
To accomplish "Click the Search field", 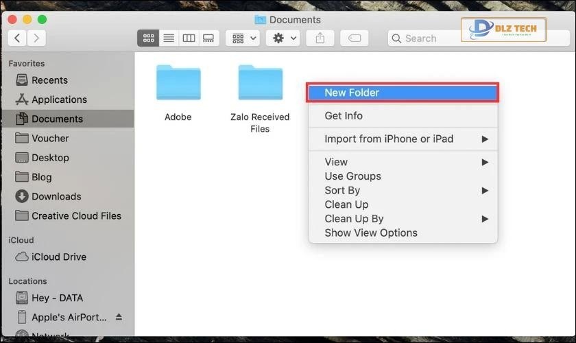I will click(x=425, y=38).
